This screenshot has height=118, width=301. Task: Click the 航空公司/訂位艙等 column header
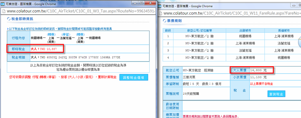pos(200,31)
